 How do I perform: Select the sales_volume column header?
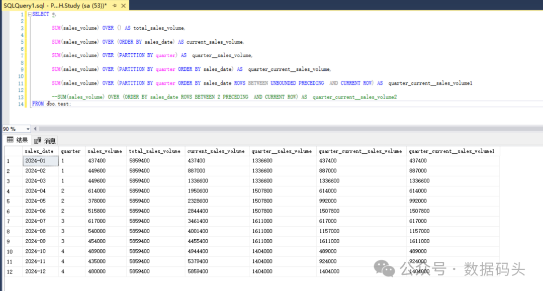pos(106,151)
